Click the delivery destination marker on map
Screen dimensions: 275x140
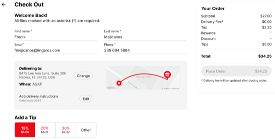coord(119,83)
